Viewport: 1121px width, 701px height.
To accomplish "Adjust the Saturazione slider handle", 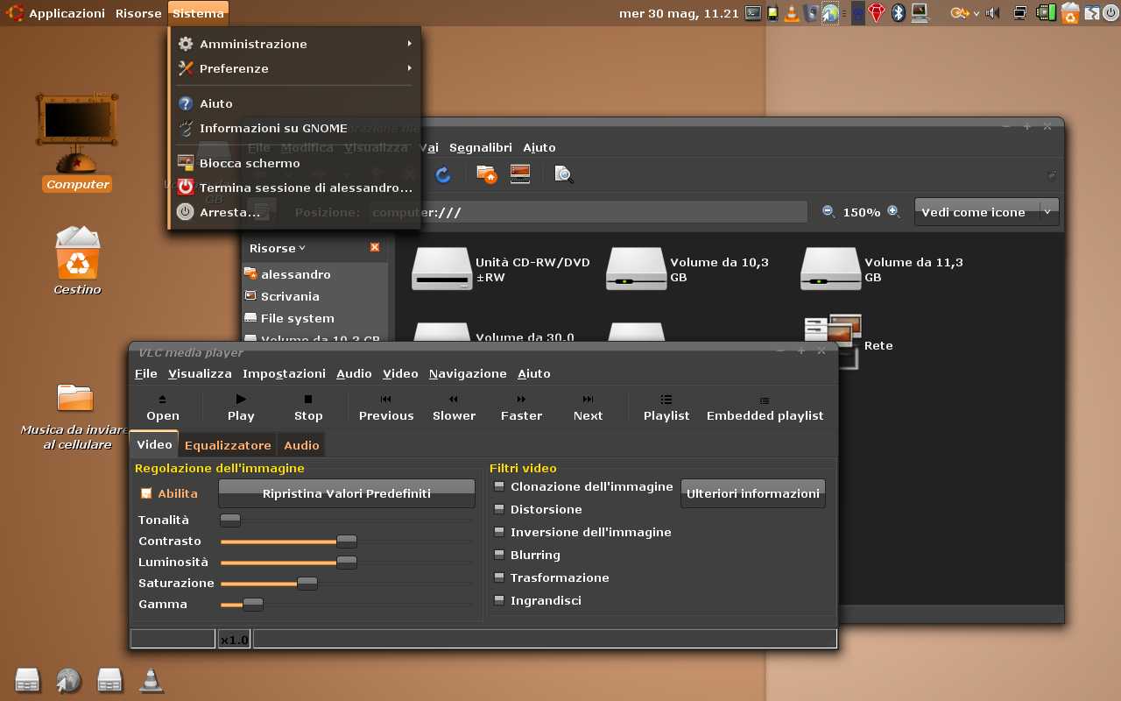I will (x=307, y=584).
